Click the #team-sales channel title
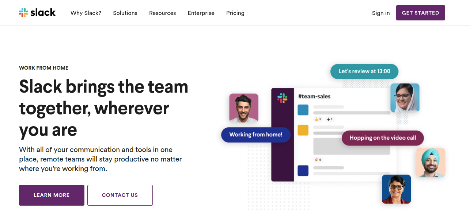The image size is (470, 210). tap(314, 96)
